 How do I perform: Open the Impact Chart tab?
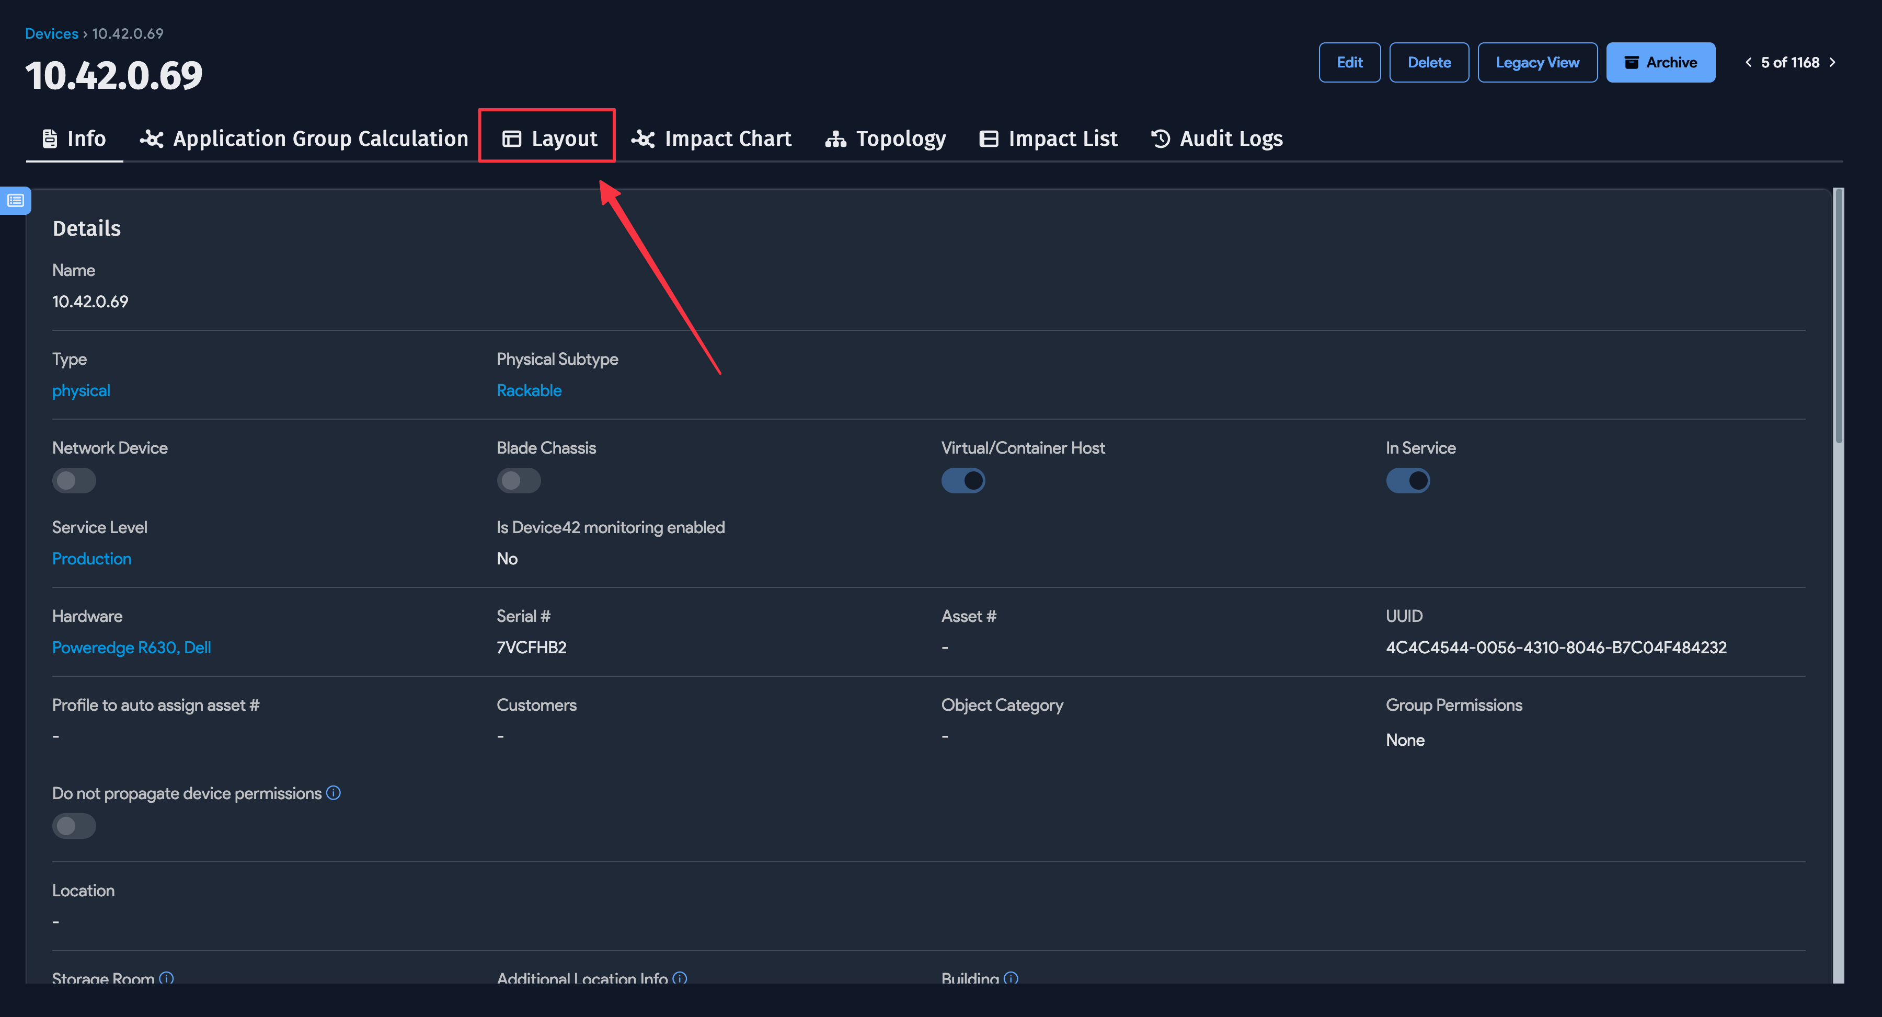(x=712, y=139)
